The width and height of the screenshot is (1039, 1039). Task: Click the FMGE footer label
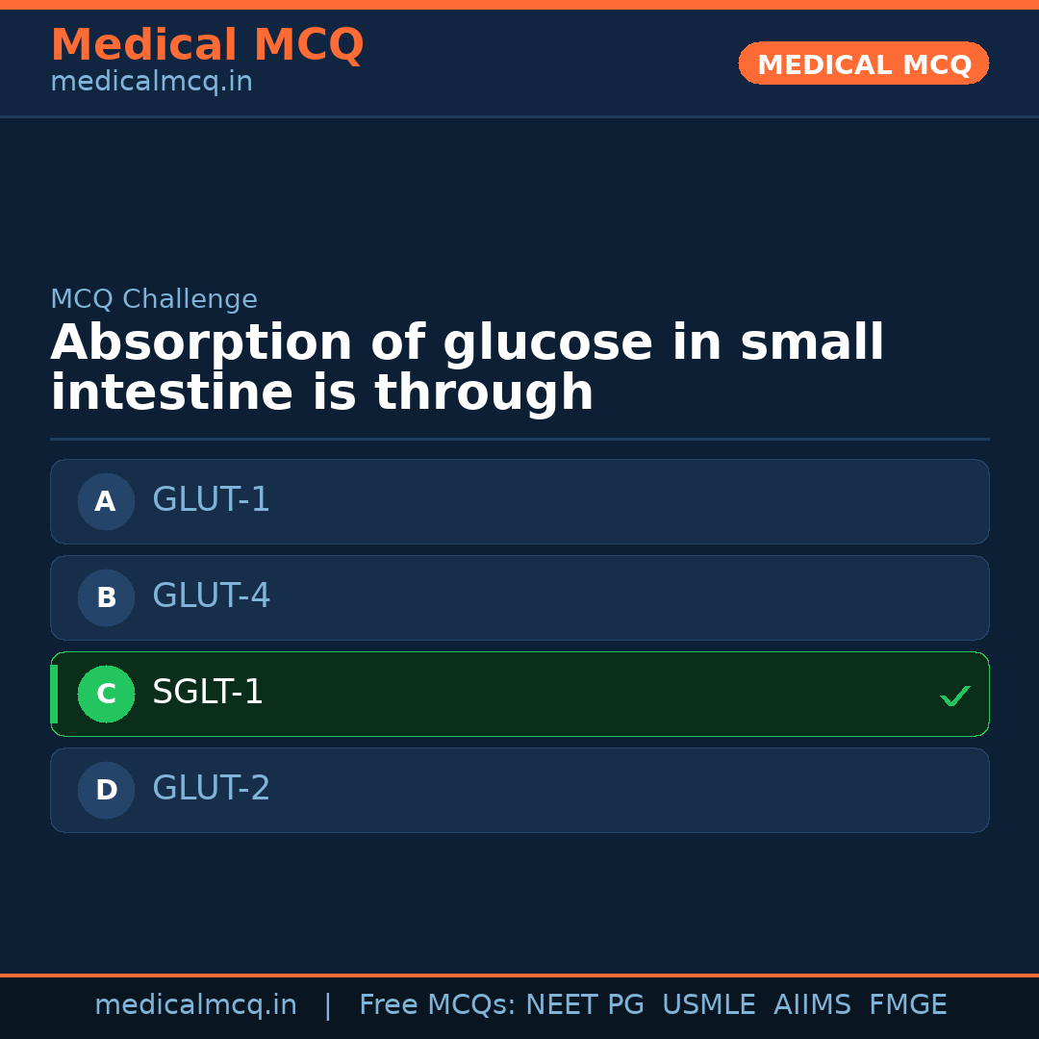click(x=908, y=1005)
